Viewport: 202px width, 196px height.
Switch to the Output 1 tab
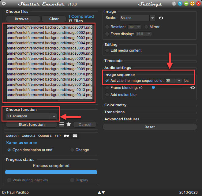[x=12, y=136]
